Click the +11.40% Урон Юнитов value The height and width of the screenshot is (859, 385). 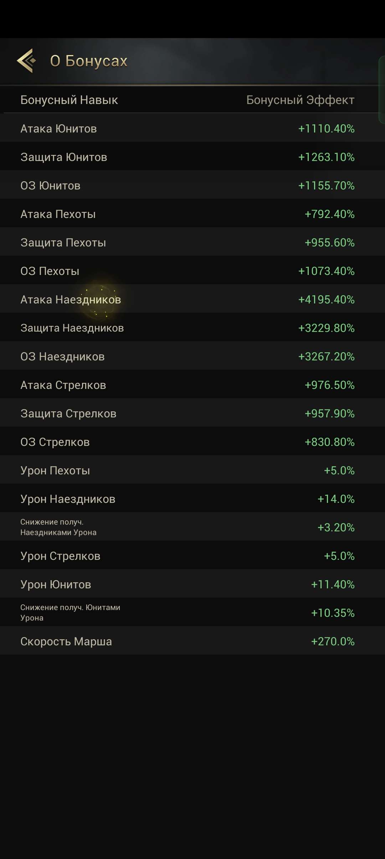point(333,584)
